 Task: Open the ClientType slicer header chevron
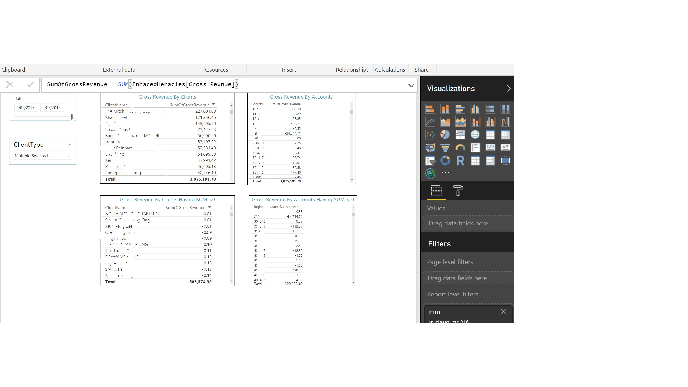[70, 144]
